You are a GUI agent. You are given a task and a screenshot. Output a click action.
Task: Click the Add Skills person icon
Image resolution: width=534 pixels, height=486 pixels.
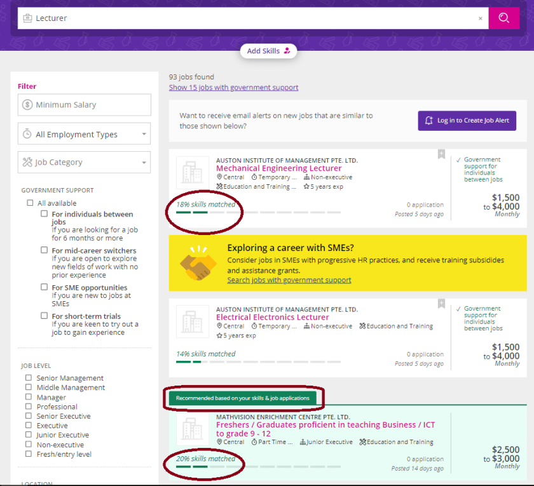point(287,51)
